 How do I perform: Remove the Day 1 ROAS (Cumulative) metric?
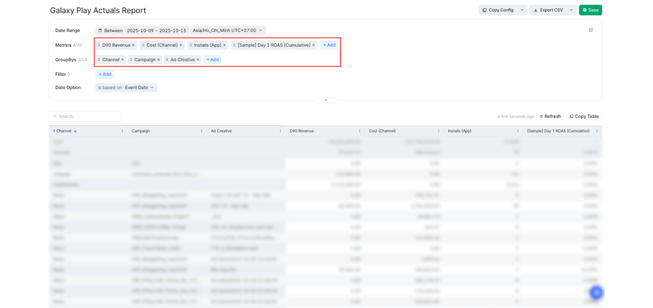tap(313, 45)
